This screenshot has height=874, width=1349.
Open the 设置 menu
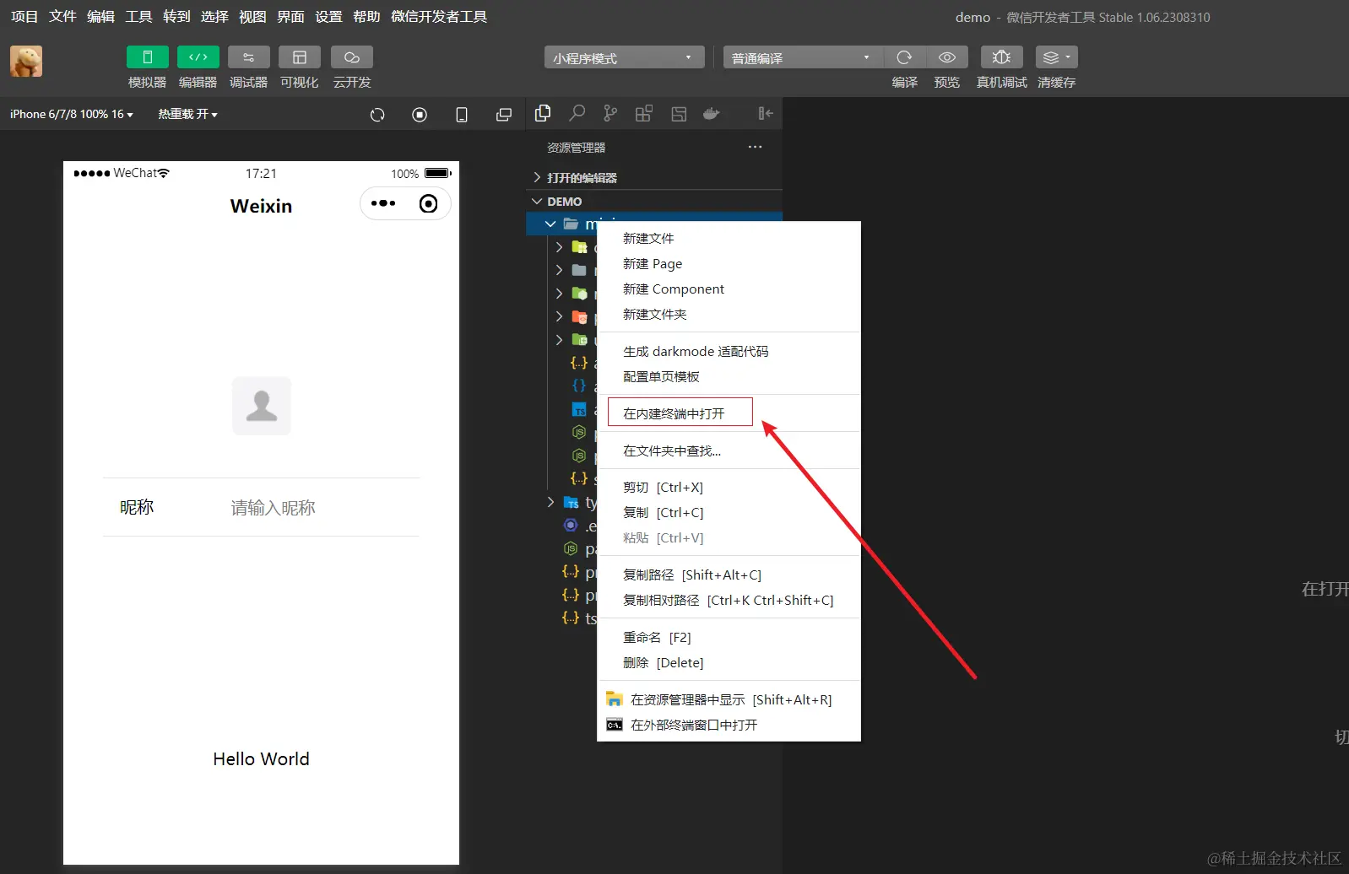tap(328, 17)
